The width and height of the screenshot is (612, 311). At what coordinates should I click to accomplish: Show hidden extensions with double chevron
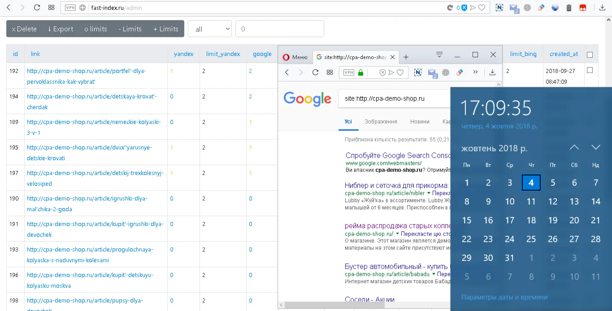pyautogui.click(x=475, y=72)
